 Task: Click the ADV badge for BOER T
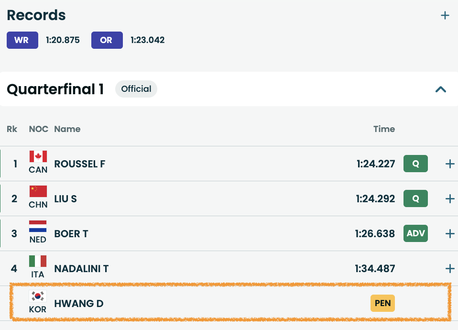click(x=415, y=233)
